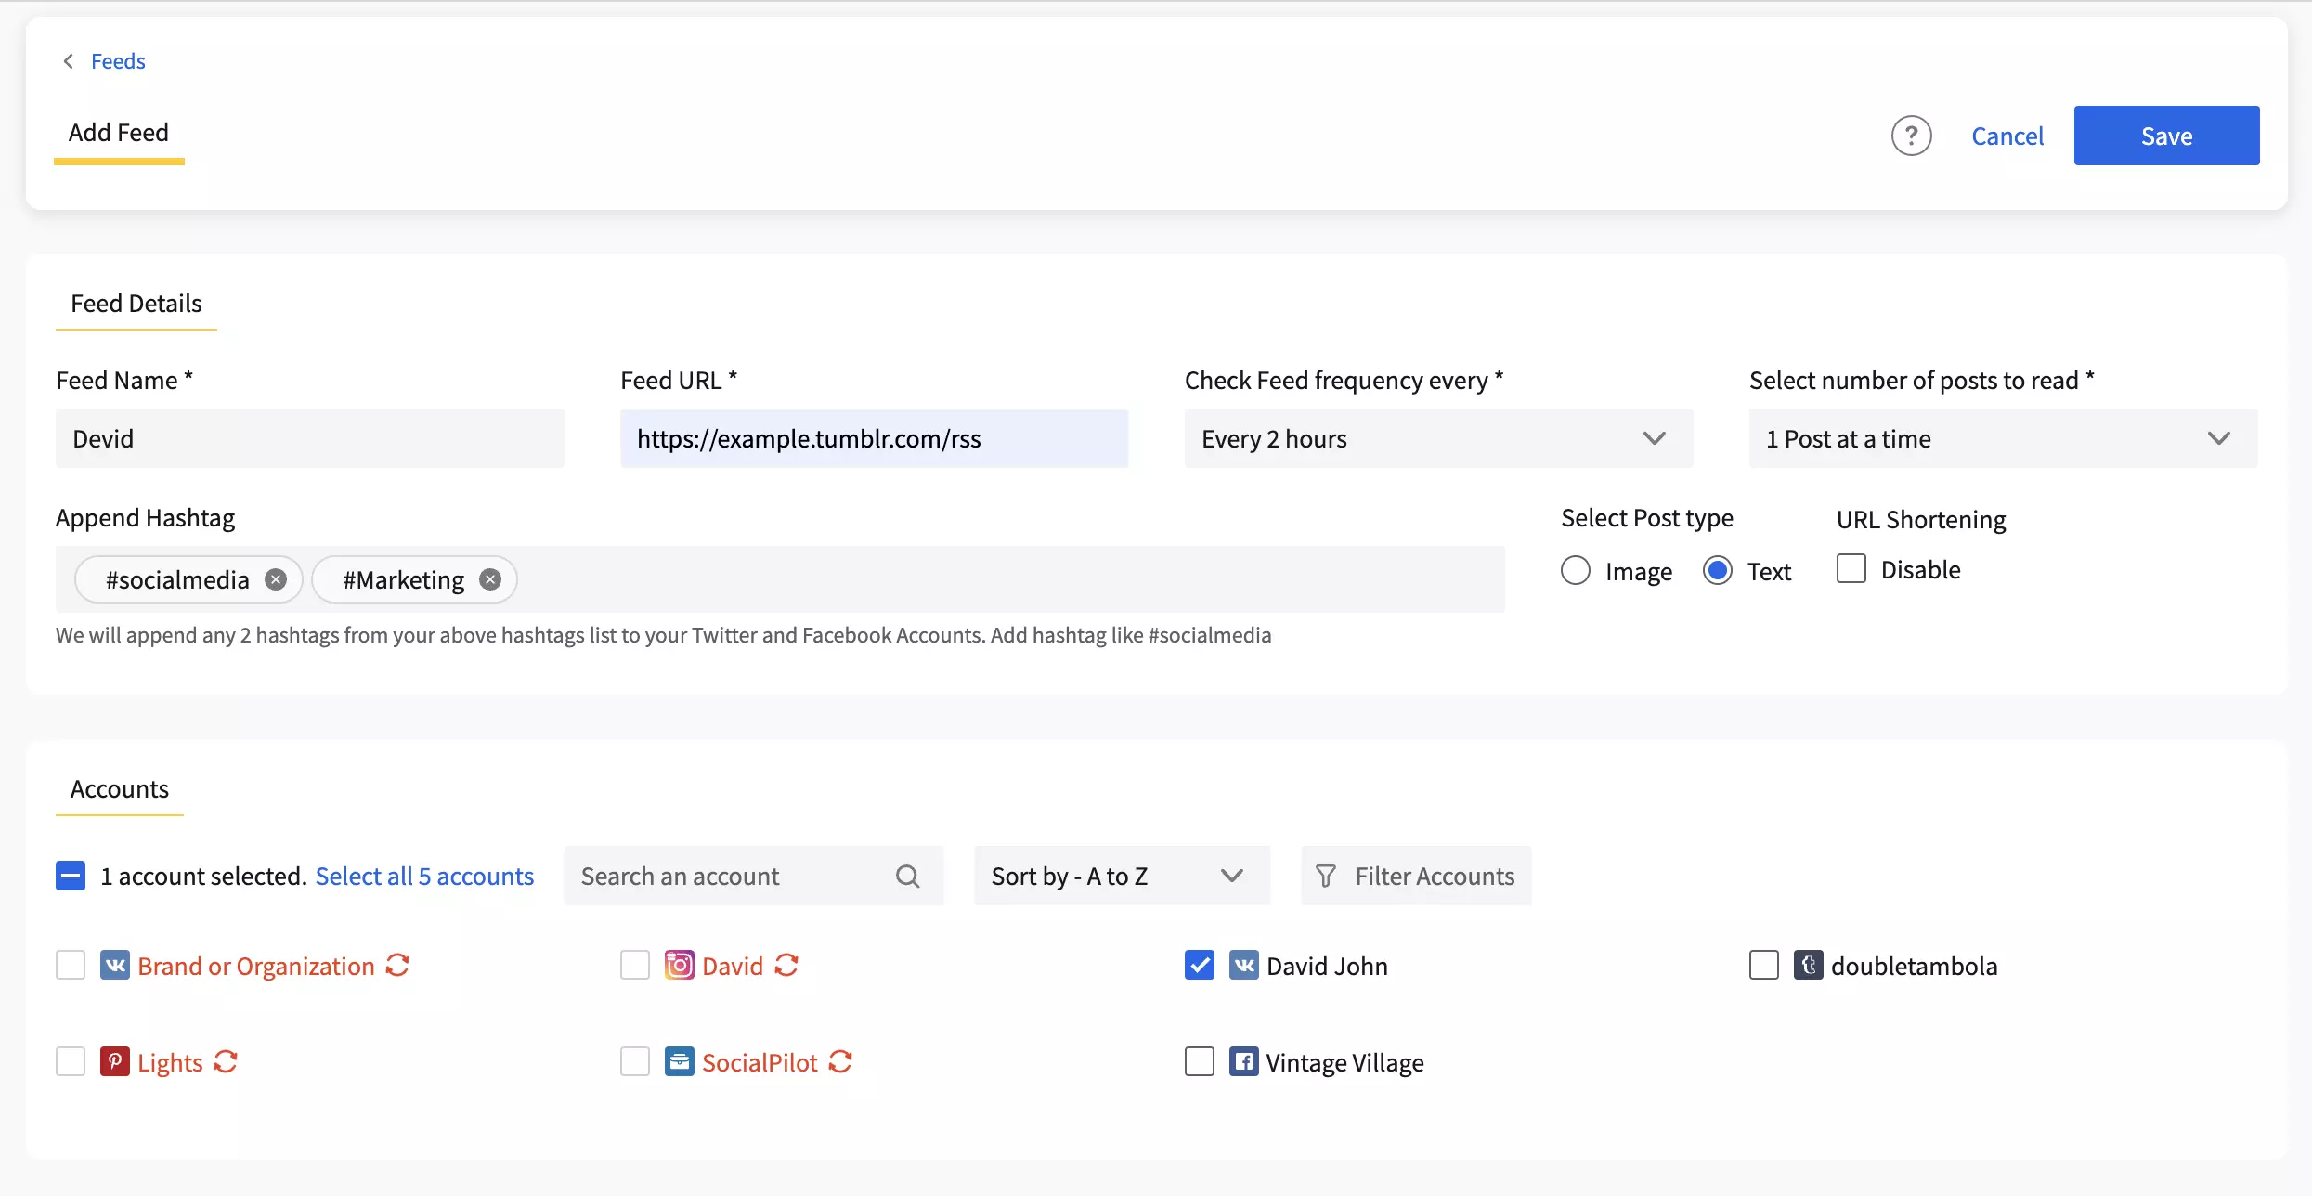Screen dimensions: 2312x1196
Task: Click the search magnifier icon
Action: [x=907, y=876]
